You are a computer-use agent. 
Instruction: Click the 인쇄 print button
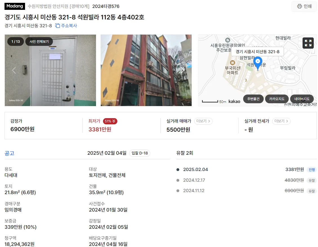304,6
